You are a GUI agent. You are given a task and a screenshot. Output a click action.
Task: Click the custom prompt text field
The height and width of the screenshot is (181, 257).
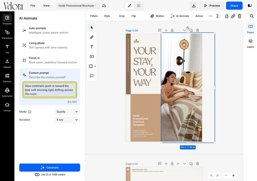50,90
